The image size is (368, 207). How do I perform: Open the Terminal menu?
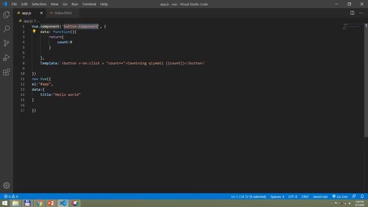89,4
